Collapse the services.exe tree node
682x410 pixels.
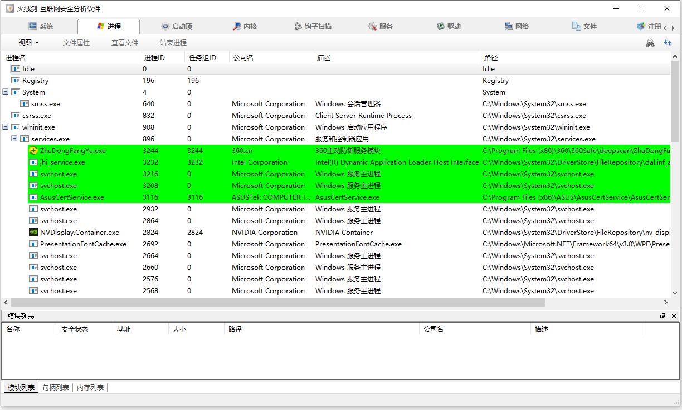(14, 139)
